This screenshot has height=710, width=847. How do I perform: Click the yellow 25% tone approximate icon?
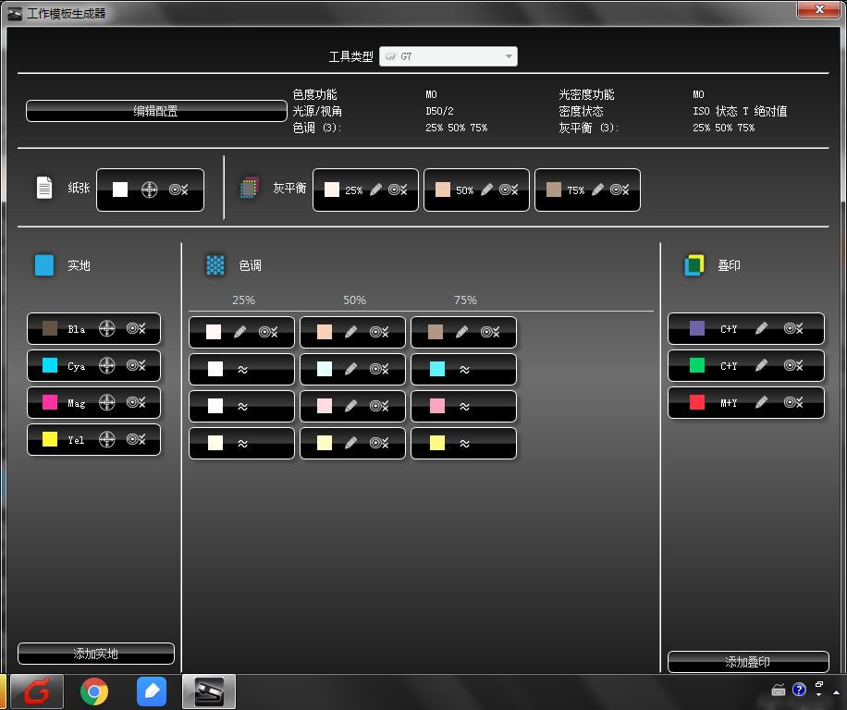[242, 443]
